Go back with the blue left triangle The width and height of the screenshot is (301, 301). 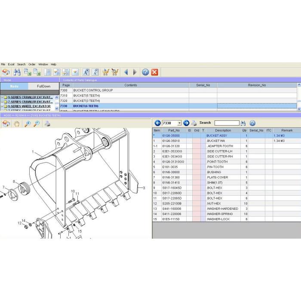126,72
